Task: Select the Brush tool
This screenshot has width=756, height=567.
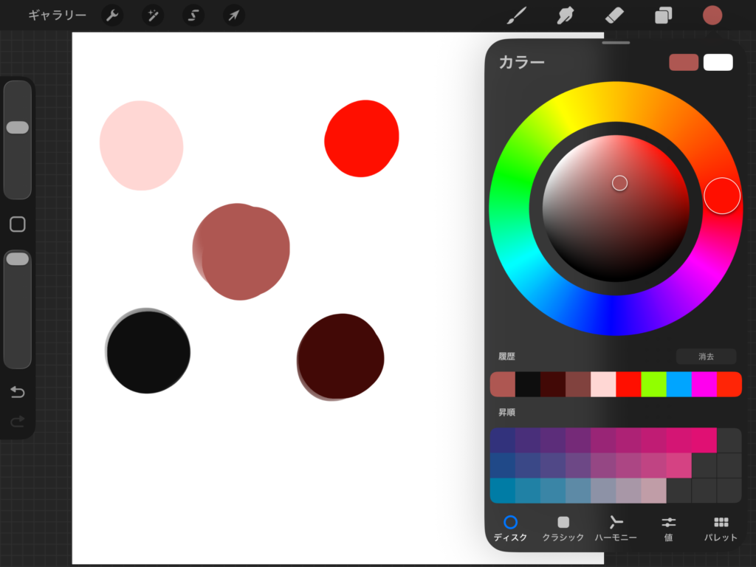Action: [516, 16]
